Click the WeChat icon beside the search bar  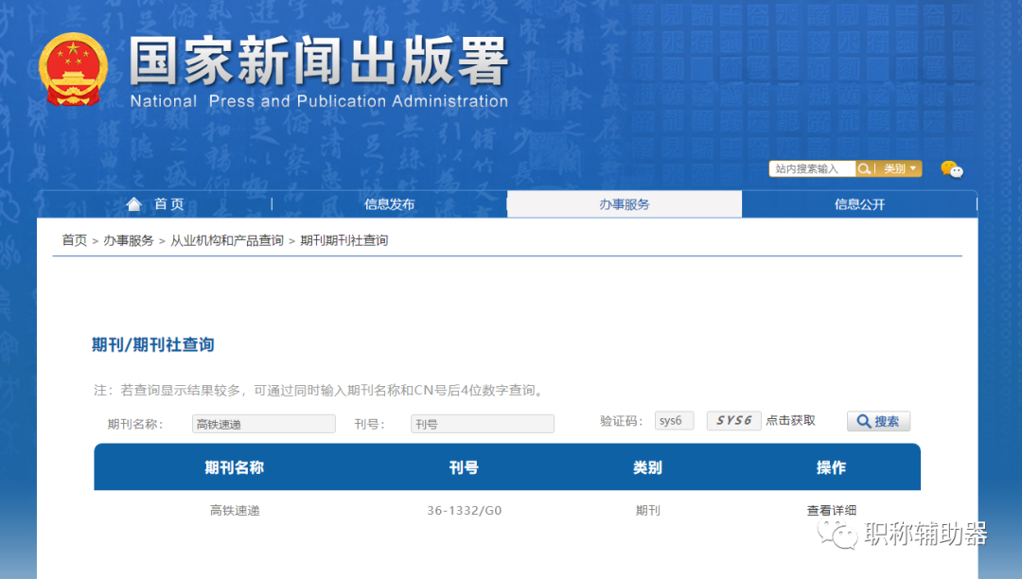951,170
